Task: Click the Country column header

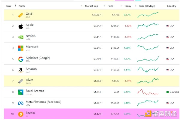Action: pyautogui.click(x=171, y=6)
